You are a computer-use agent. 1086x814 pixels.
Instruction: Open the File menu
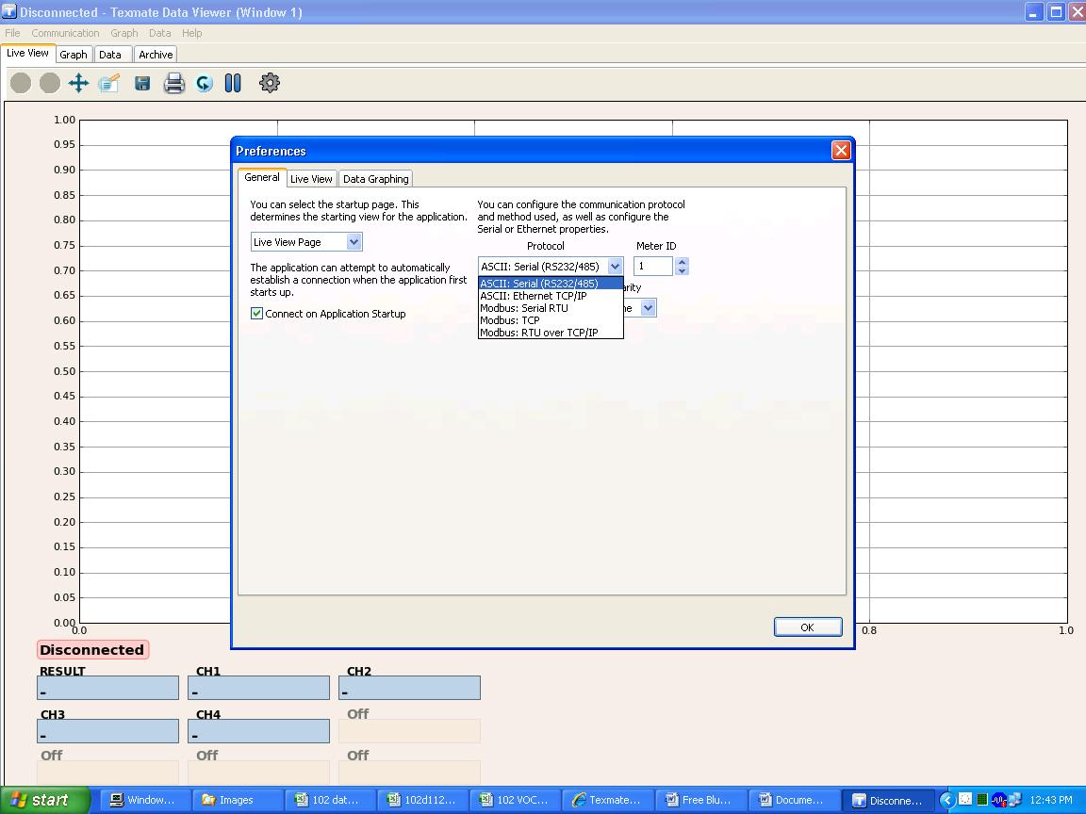point(12,33)
